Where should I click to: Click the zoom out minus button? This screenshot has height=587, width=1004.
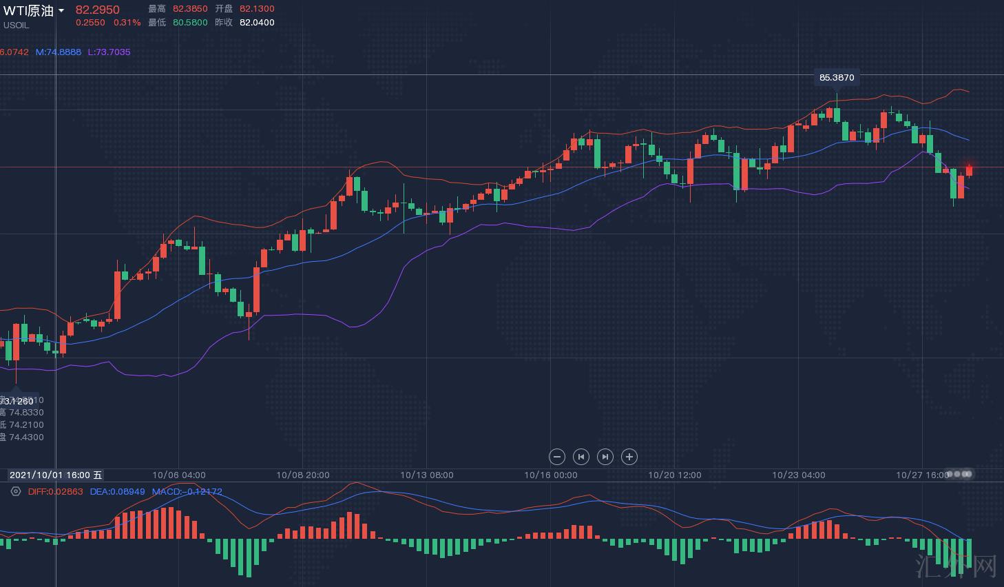point(557,457)
